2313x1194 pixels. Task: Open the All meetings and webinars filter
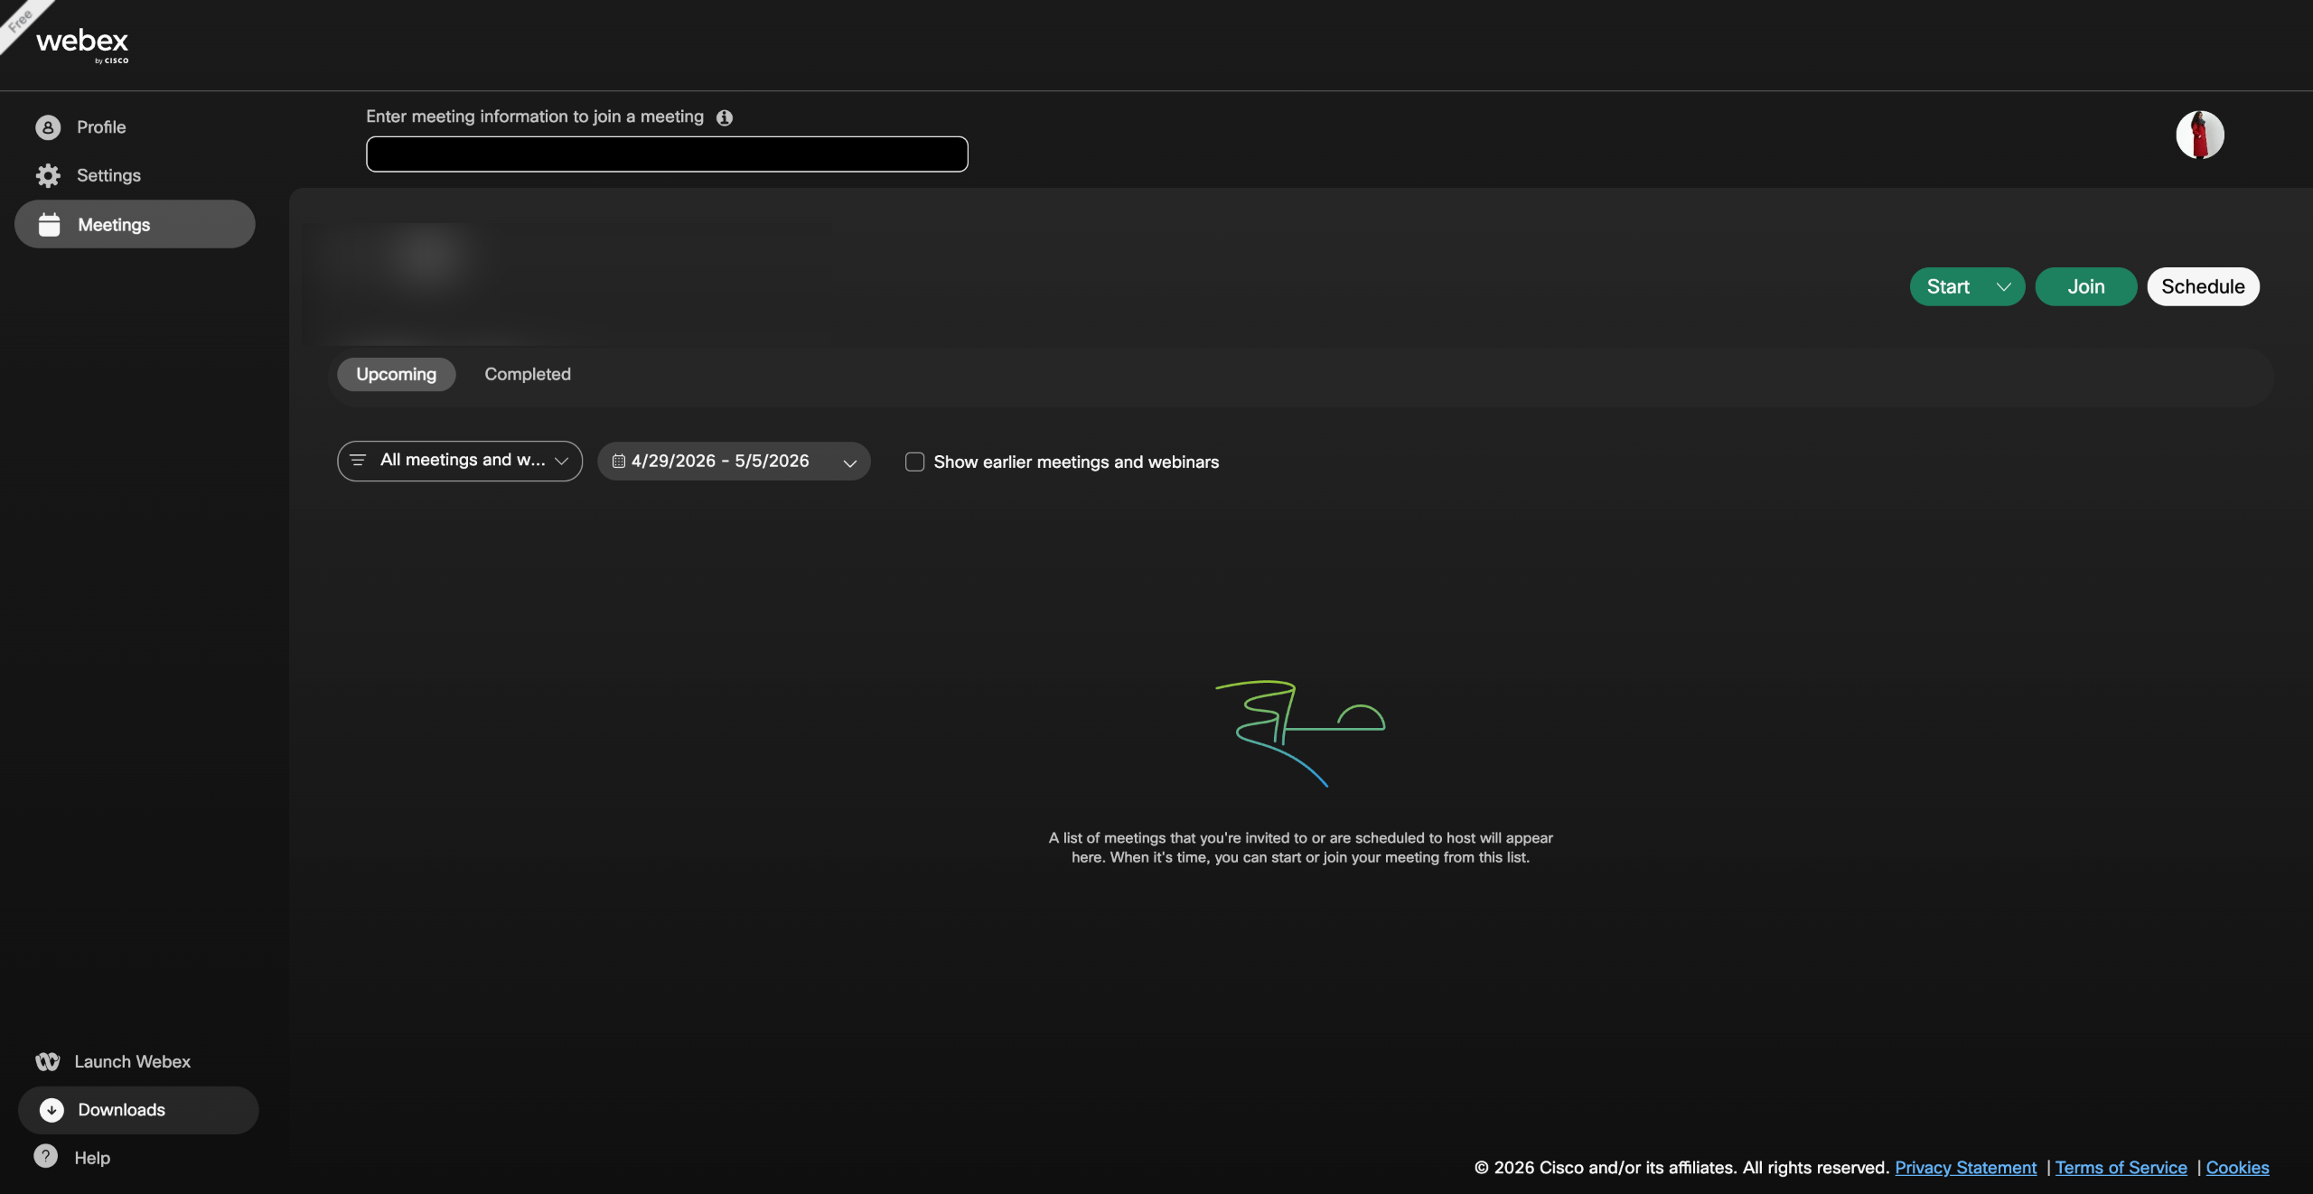pyautogui.click(x=460, y=461)
